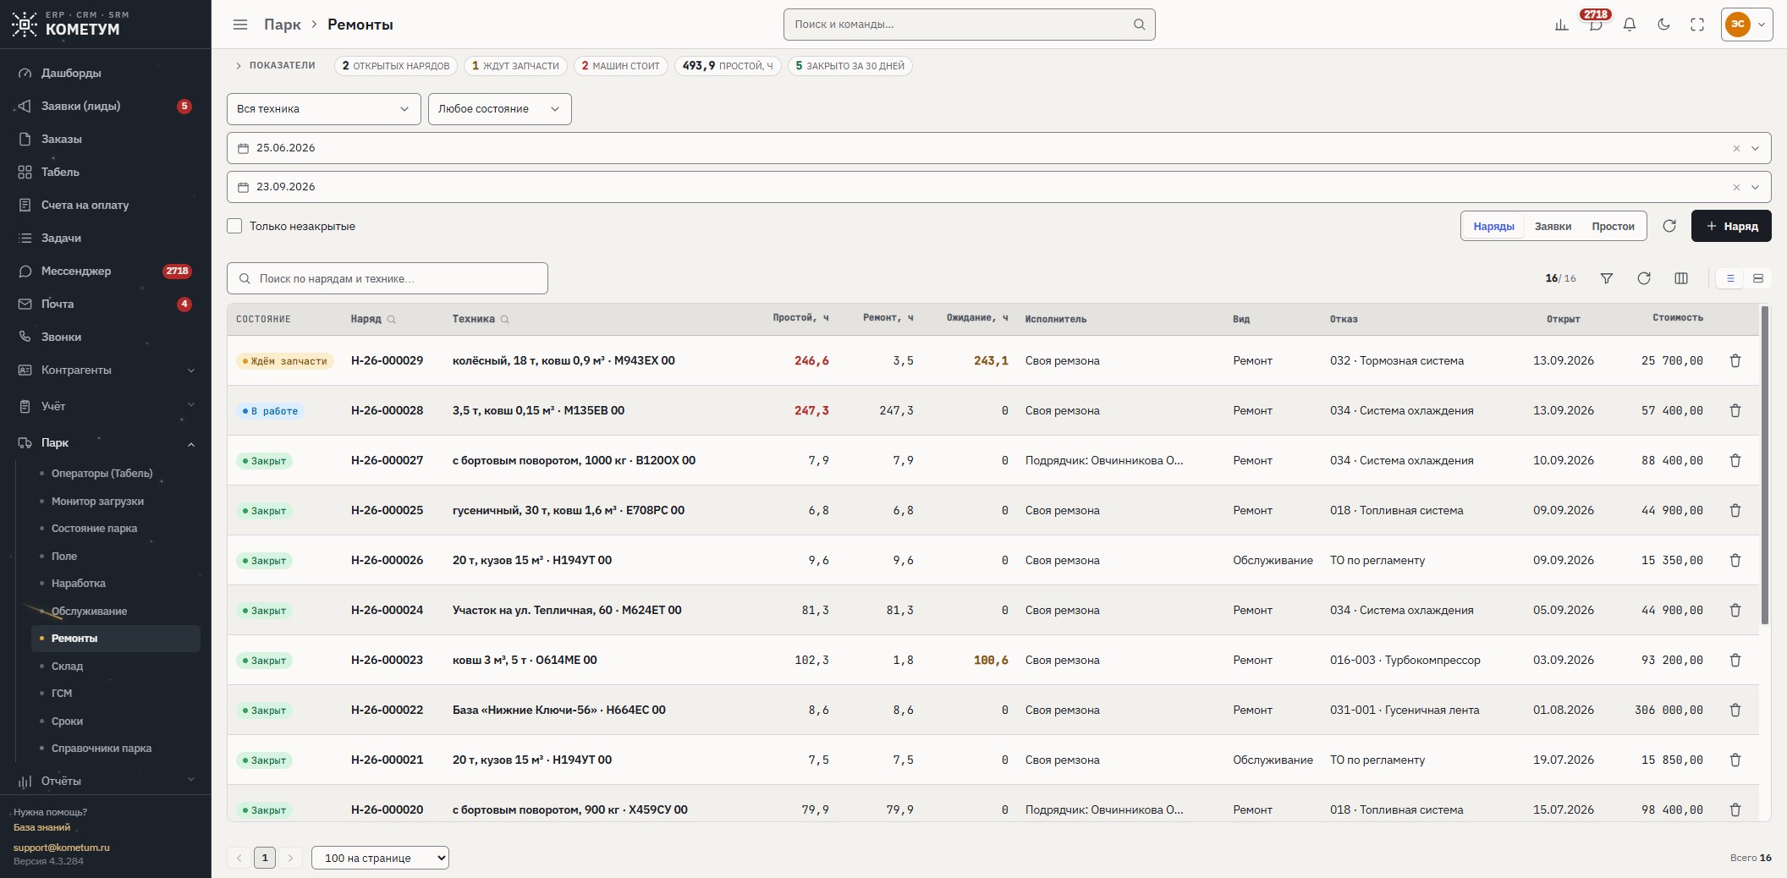Refresh data icon next to Простои tab

tap(1669, 226)
